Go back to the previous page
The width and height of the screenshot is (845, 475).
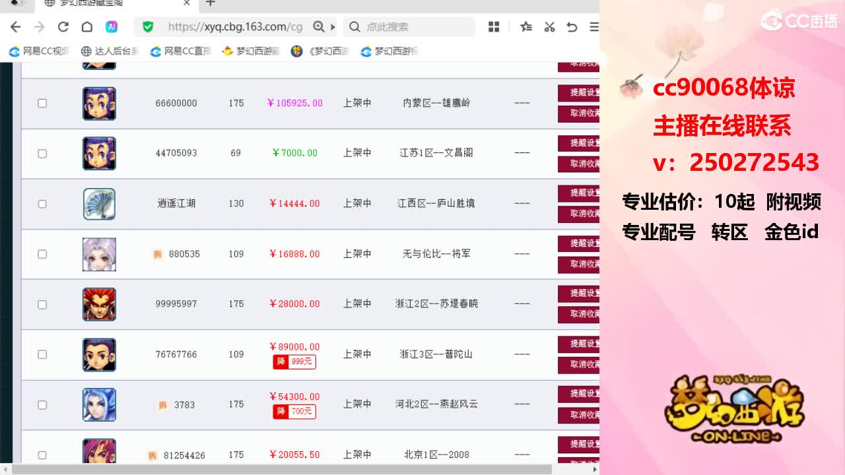click(16, 27)
